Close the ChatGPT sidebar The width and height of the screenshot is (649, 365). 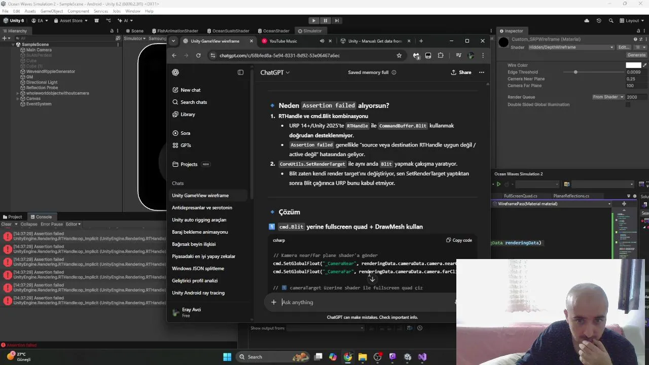[240, 72]
